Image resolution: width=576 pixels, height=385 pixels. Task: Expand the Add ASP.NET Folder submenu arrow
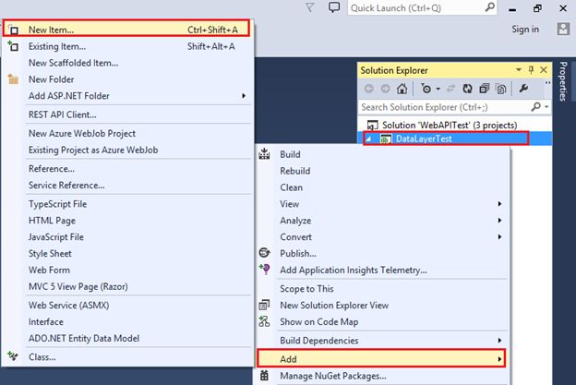[243, 96]
